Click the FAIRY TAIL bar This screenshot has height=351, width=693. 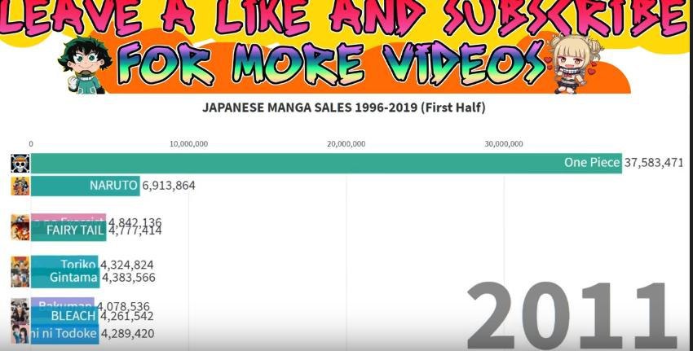coord(68,231)
